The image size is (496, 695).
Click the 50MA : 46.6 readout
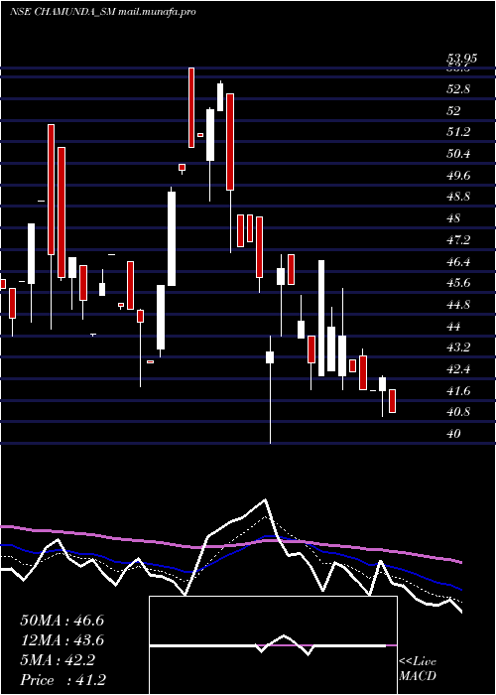click(62, 621)
